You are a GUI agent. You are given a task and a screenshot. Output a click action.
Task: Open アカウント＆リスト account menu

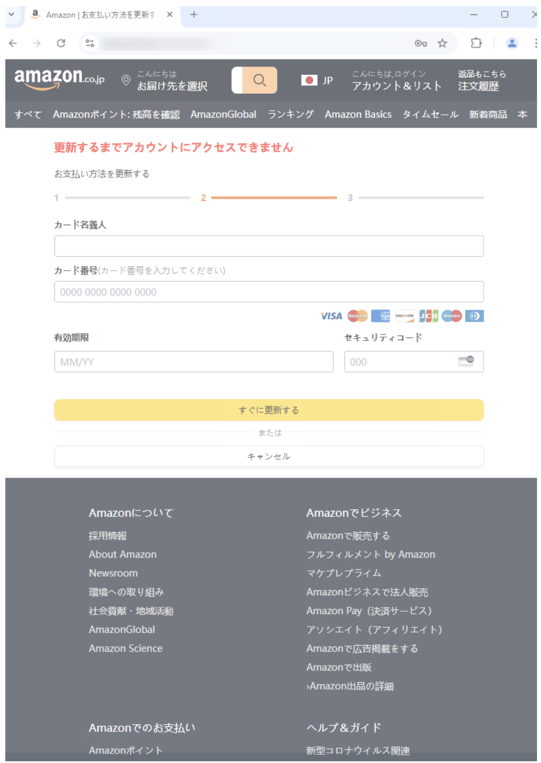(397, 86)
